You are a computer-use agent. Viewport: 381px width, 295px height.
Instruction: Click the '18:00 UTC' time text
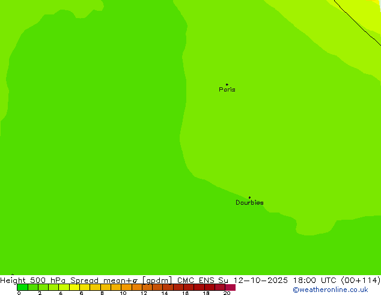(x=315, y=280)
